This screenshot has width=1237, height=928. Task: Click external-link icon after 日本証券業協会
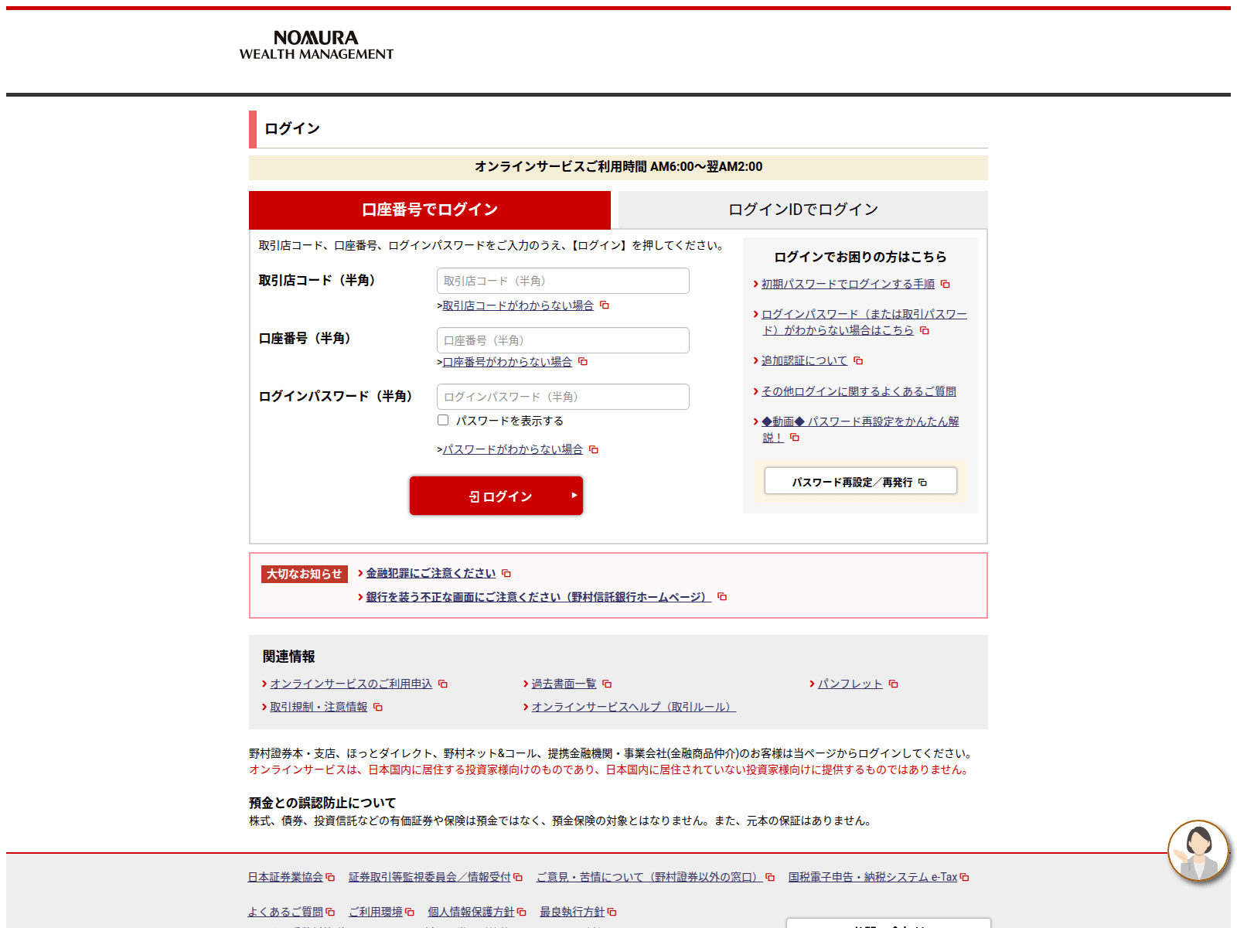[331, 878]
